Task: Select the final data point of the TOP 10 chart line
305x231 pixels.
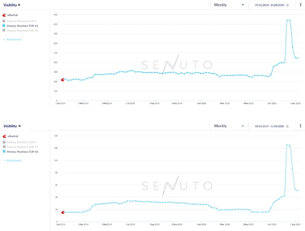Action: point(298,58)
